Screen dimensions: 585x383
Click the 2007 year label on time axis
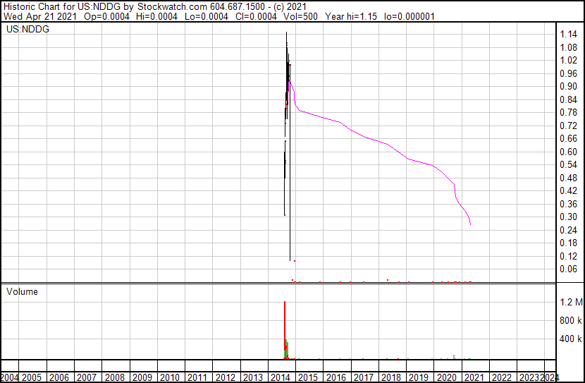pyautogui.click(x=87, y=377)
